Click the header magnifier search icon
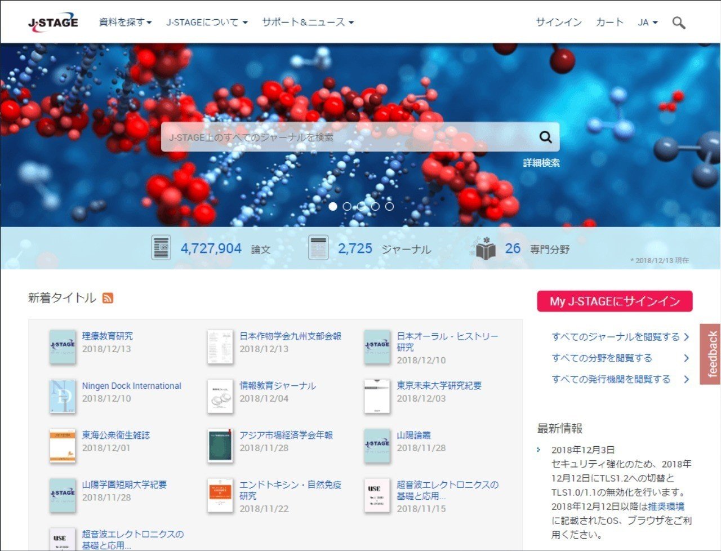Image resolution: width=721 pixels, height=551 pixels. pos(679,23)
